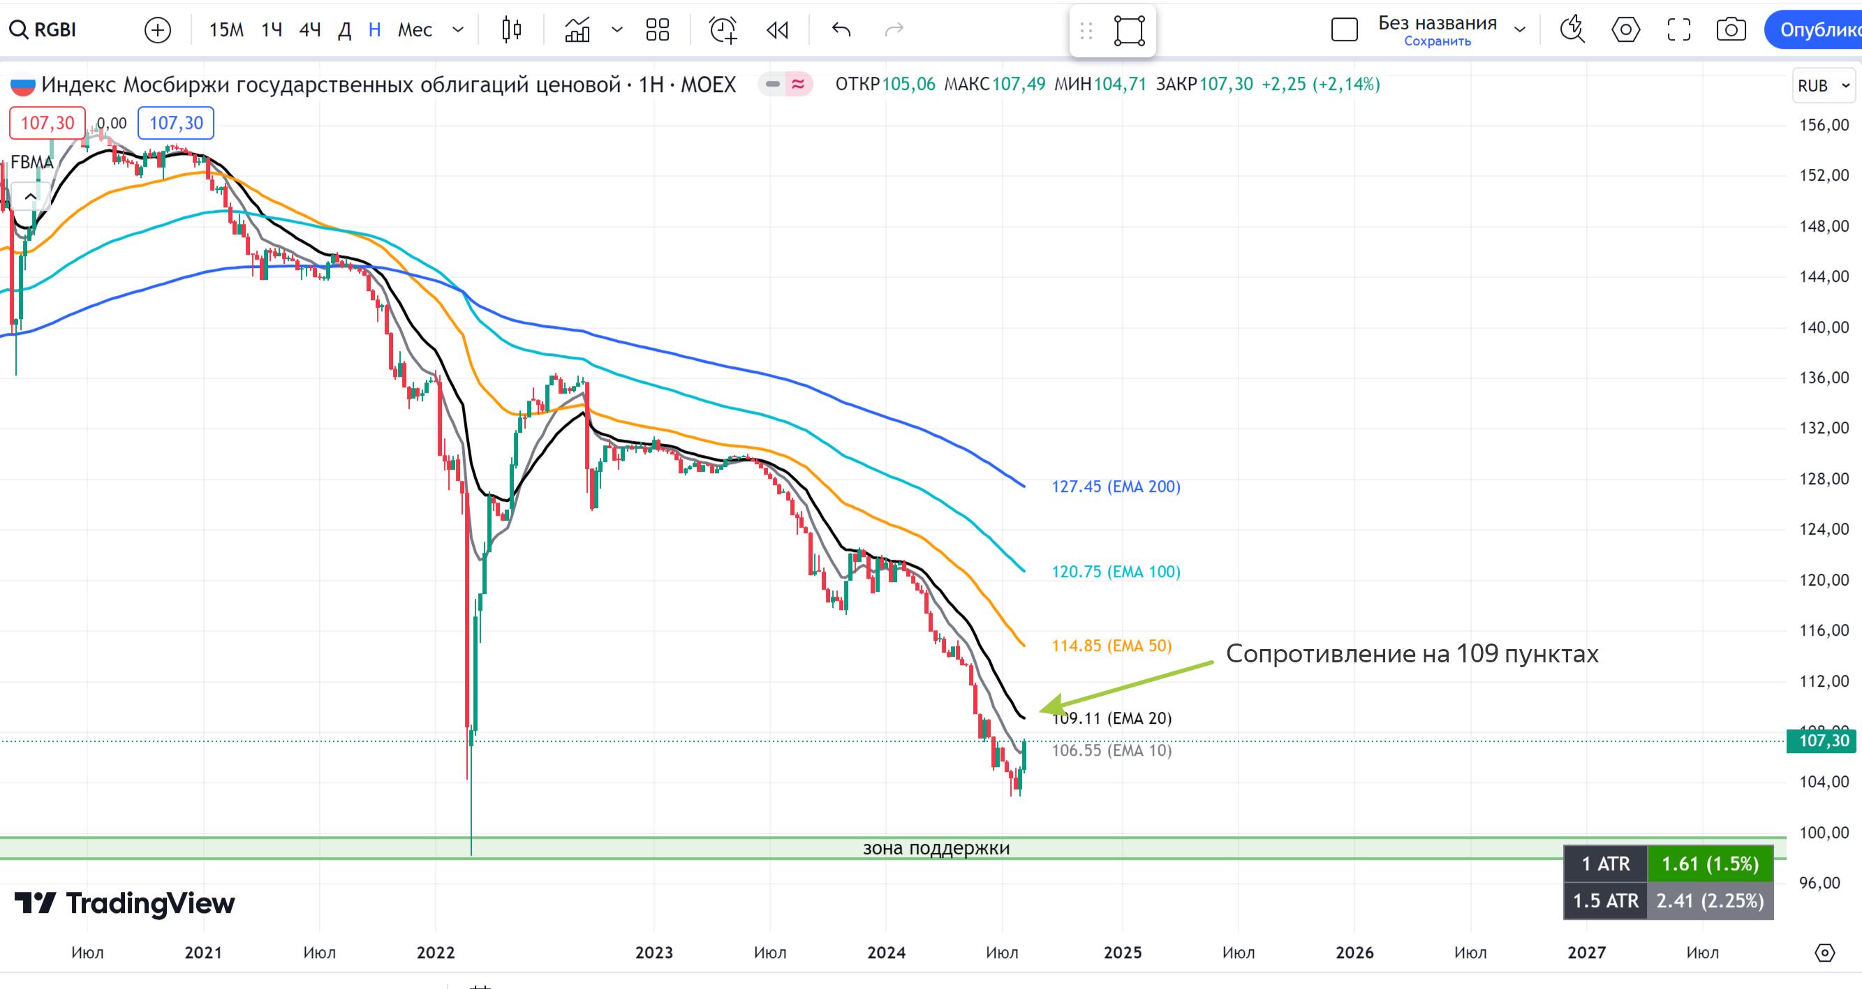Viewport: 1862px width, 989px height.
Task: Open indicator templates grid icon
Action: coord(657,29)
